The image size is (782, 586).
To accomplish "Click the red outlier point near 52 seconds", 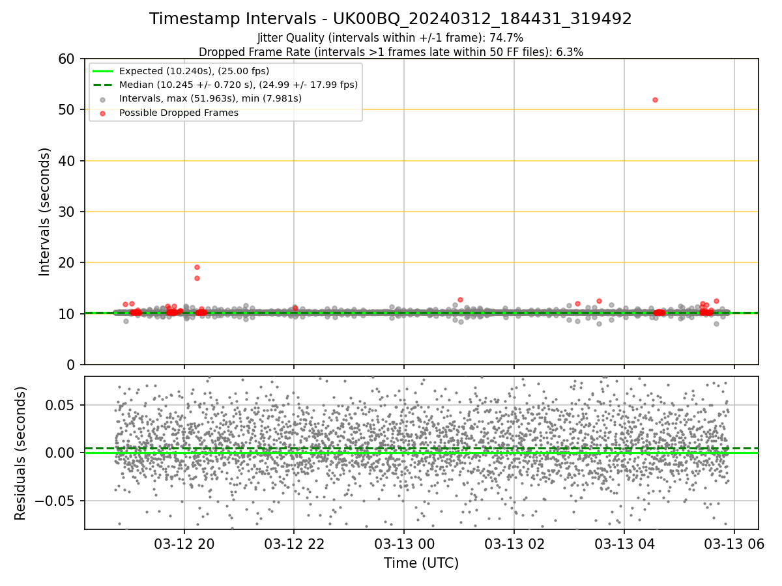I will 655,100.
